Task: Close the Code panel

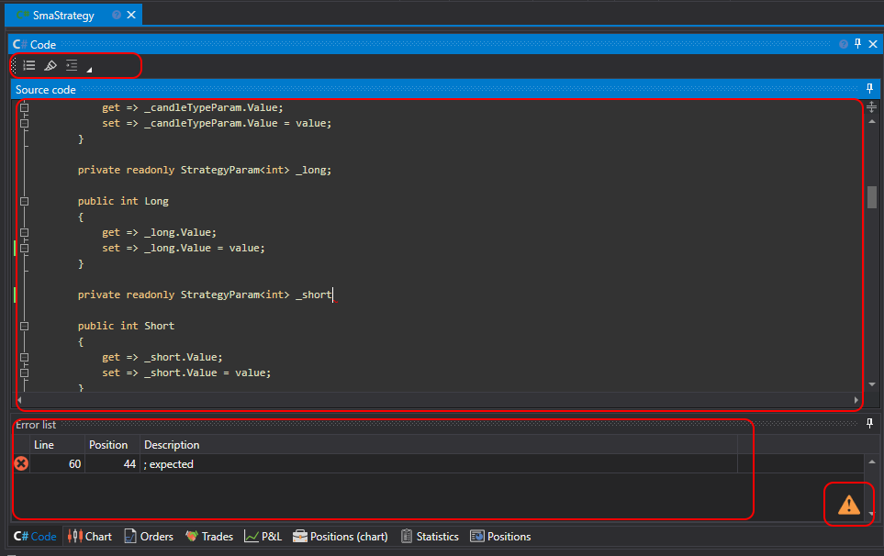Action: point(873,44)
